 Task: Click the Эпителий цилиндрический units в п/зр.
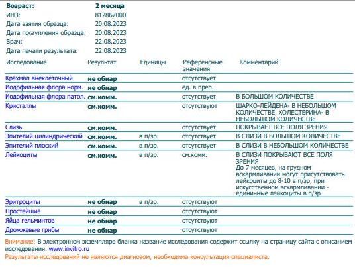point(149,136)
